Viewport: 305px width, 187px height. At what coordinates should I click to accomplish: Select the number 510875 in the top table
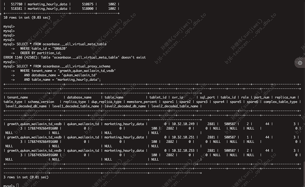(88, 4)
